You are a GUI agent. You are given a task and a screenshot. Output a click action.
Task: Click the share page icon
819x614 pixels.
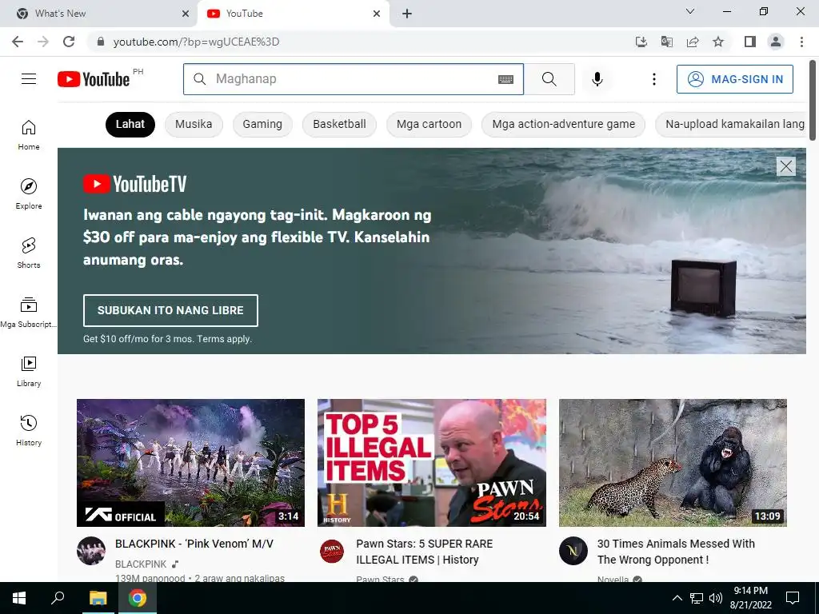[693, 42]
